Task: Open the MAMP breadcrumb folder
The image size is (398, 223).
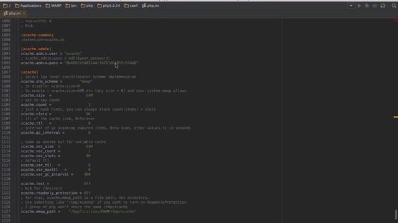Action: tap(53, 6)
